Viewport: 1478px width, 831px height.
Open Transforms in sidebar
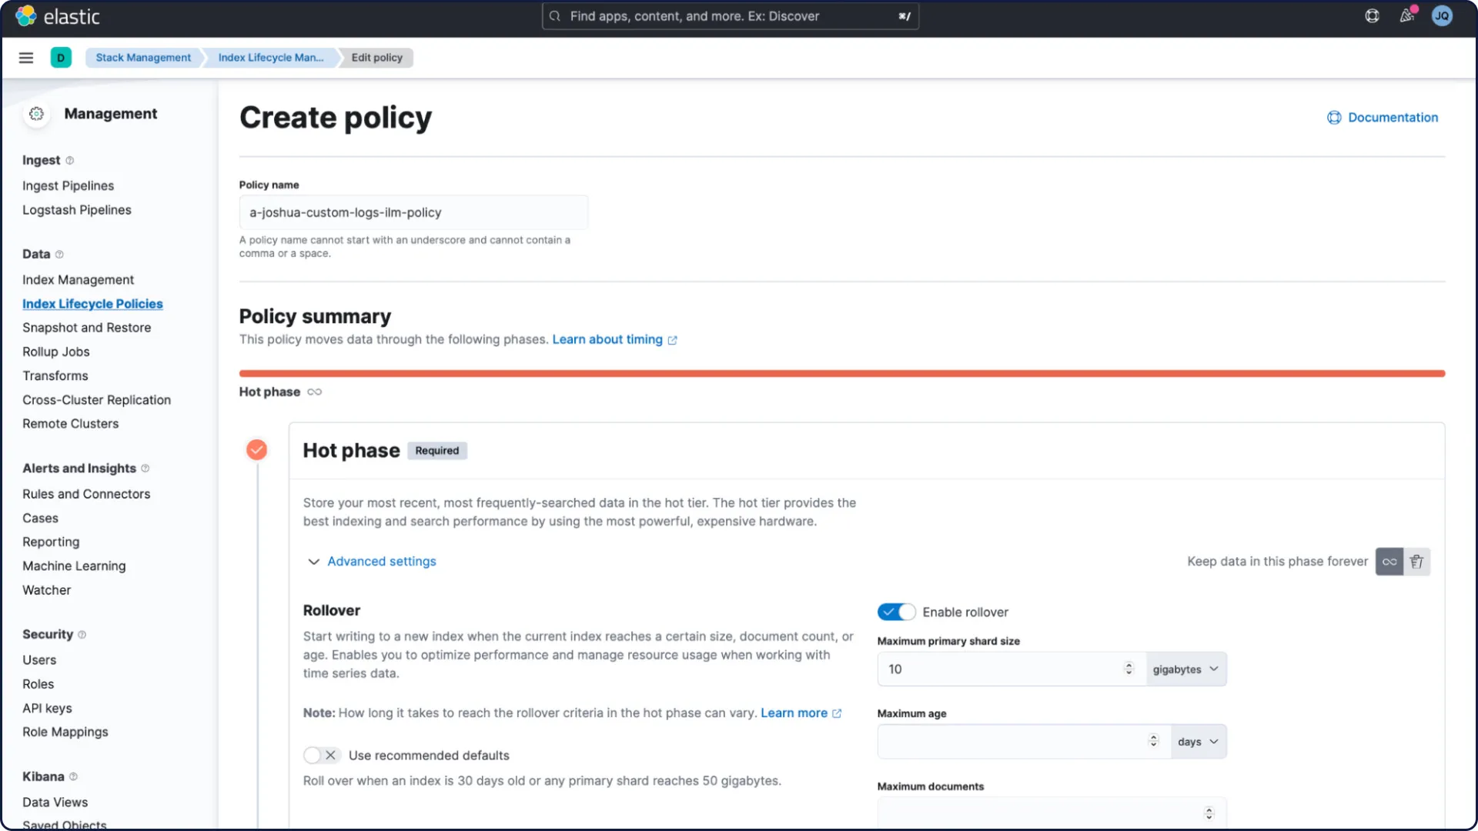click(x=55, y=376)
